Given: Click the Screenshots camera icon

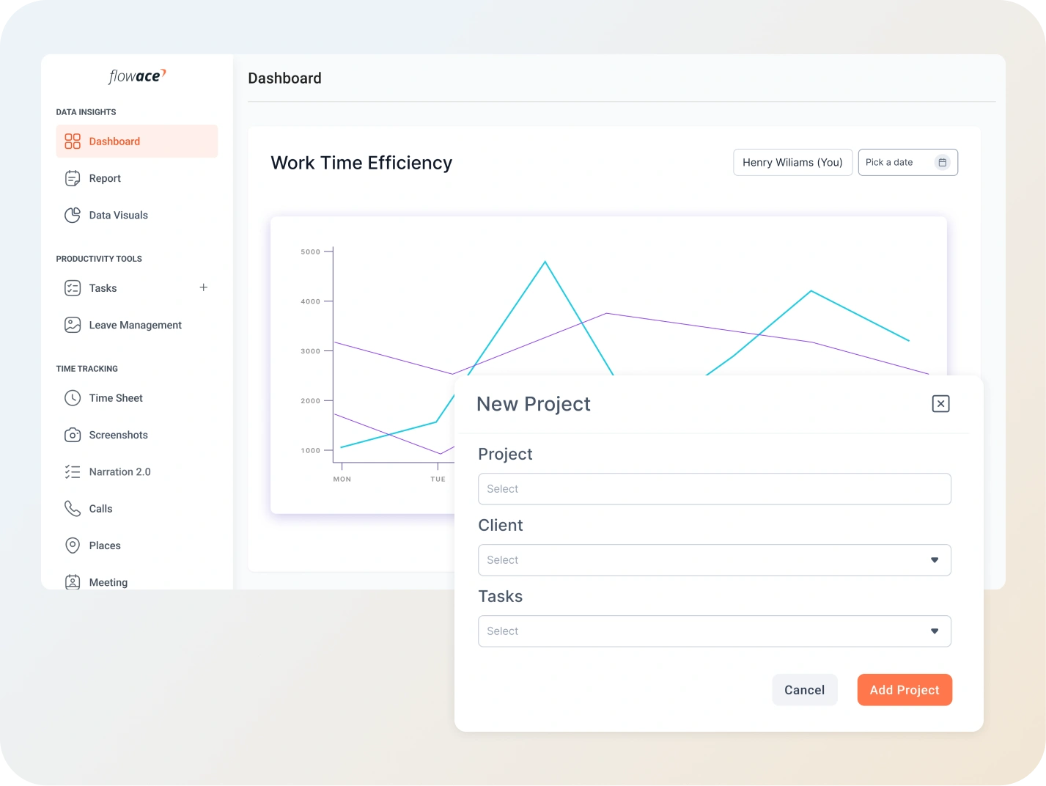Looking at the screenshot, I should pyautogui.click(x=73, y=435).
